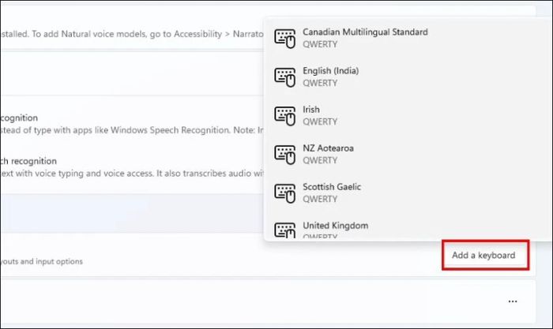Click the keyboard icon beside Scottish Gaelic
The image size is (553, 329).
coord(284,193)
